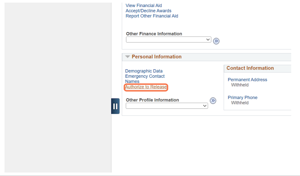Image resolution: width=300 pixels, height=176 pixels.
Task: Click the Names link
Action: (132, 81)
